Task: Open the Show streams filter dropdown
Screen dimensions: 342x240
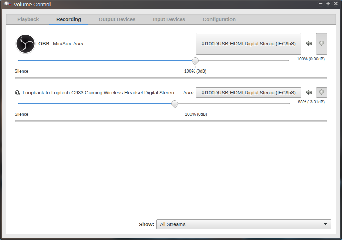Action: click(243, 224)
